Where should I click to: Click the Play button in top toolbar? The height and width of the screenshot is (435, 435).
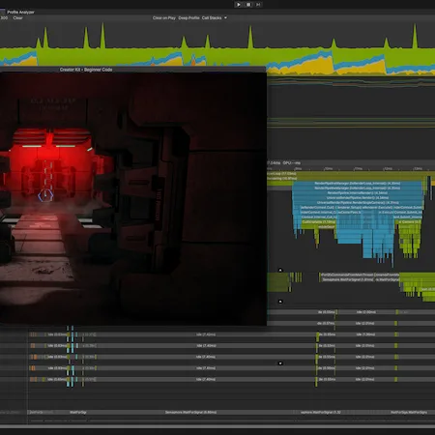[x=239, y=5]
